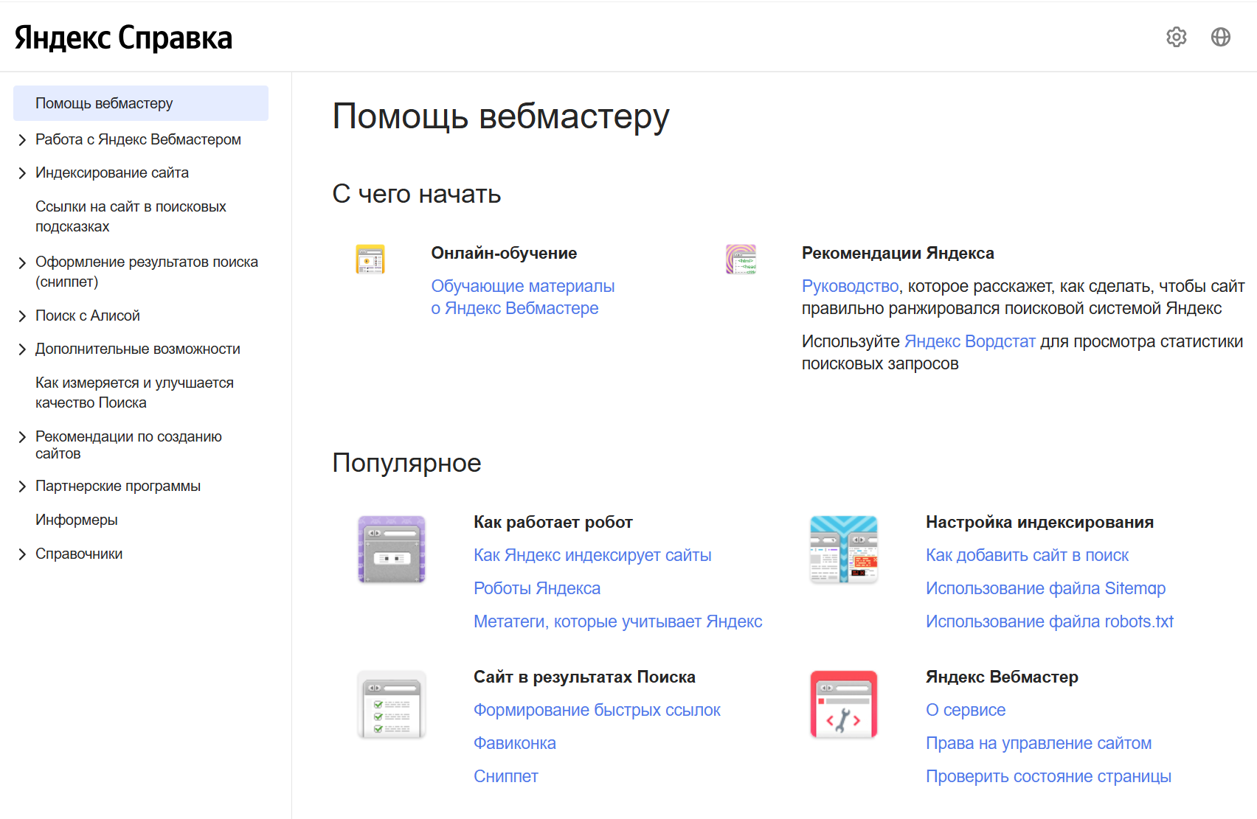Open Информеры sidebar item
Viewport: 1257px width, 819px height.
point(77,520)
